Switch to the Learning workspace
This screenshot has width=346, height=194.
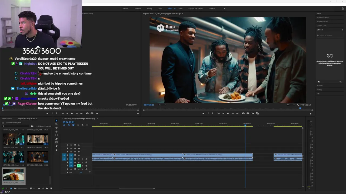tap(125, 9)
